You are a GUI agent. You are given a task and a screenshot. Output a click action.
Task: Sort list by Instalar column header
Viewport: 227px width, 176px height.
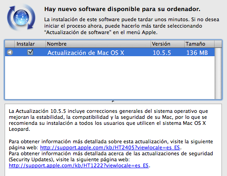pos(30,44)
